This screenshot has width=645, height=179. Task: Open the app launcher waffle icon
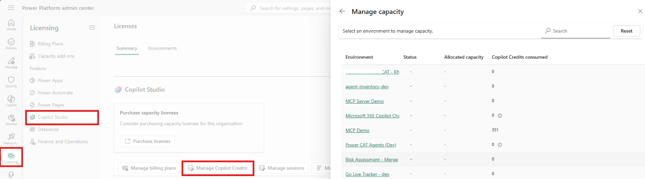[x=11, y=8]
